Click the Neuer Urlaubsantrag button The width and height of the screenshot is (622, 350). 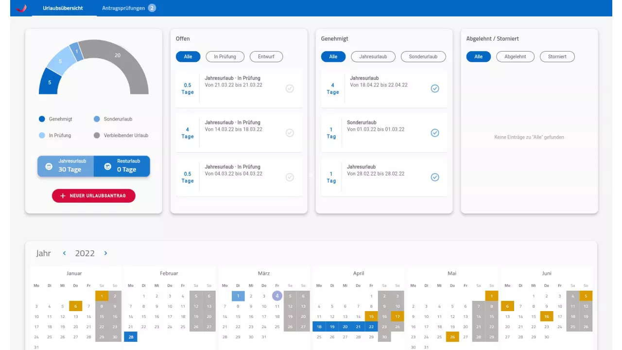(93, 195)
